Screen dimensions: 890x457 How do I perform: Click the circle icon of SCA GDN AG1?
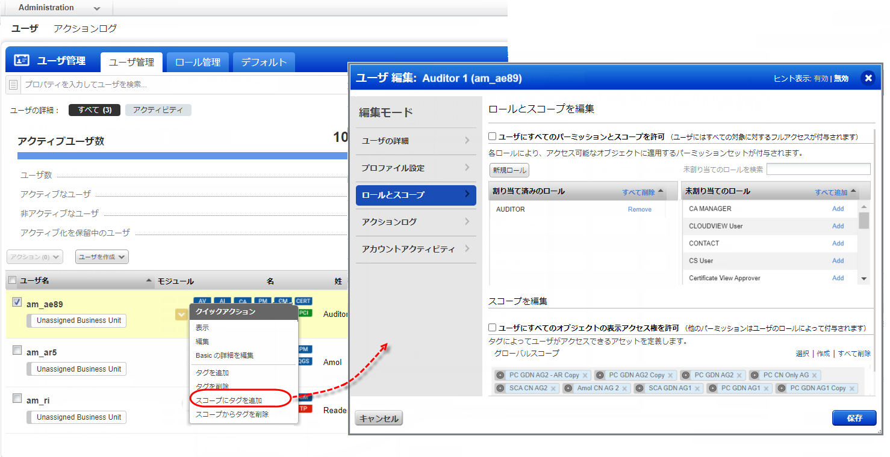(639, 388)
